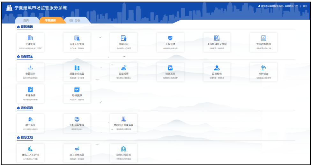
Task: Click the 检测系统 icon
Action: click(170, 68)
